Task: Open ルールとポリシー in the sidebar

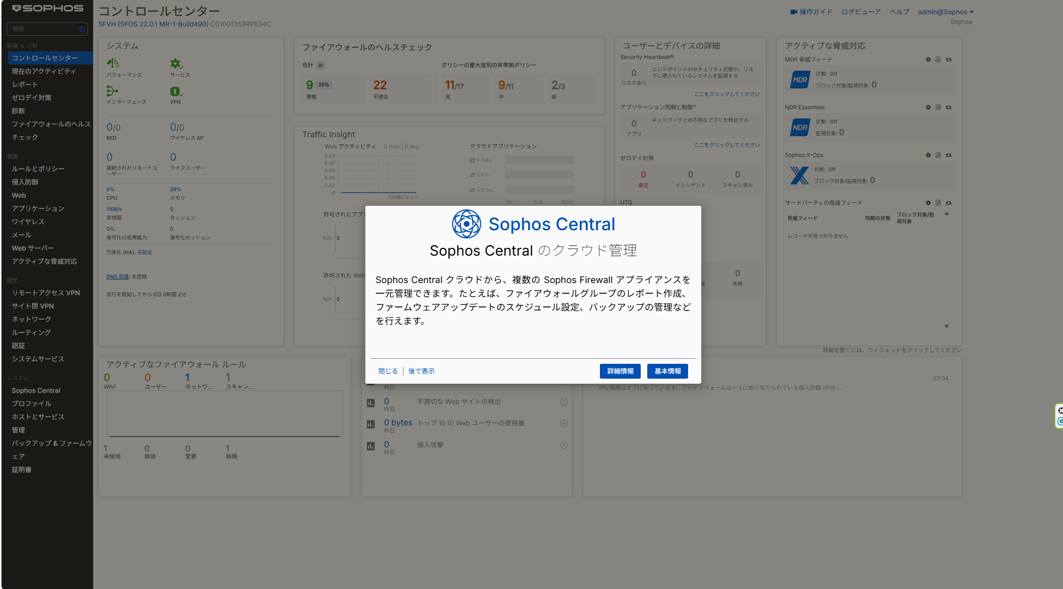Action: [x=38, y=169]
